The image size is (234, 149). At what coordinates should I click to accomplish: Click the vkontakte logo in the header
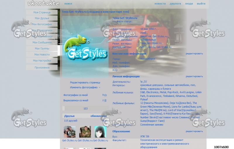pyautogui.click(x=43, y=4)
